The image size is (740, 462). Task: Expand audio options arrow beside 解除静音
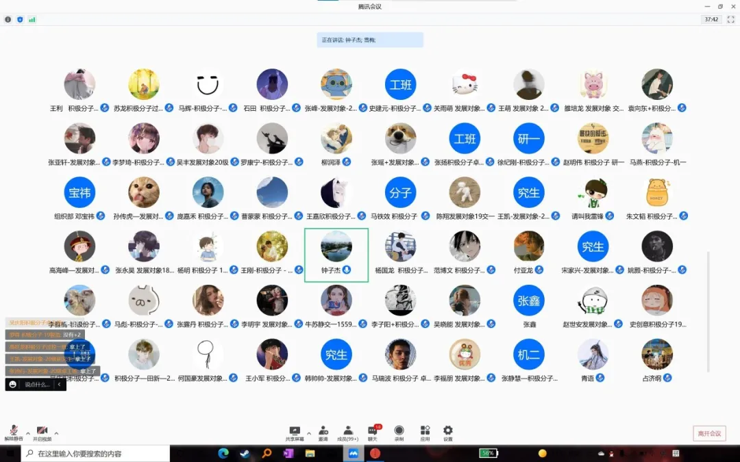coord(28,433)
